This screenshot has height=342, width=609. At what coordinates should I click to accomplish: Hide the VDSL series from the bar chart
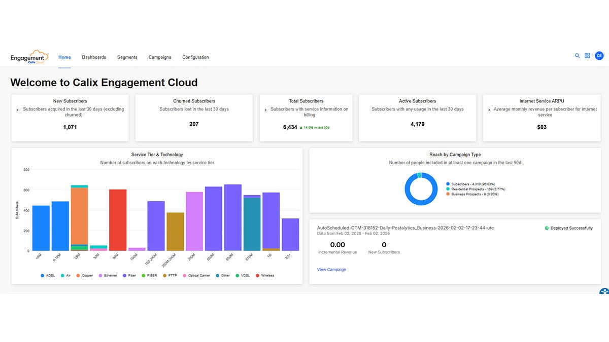(243, 275)
